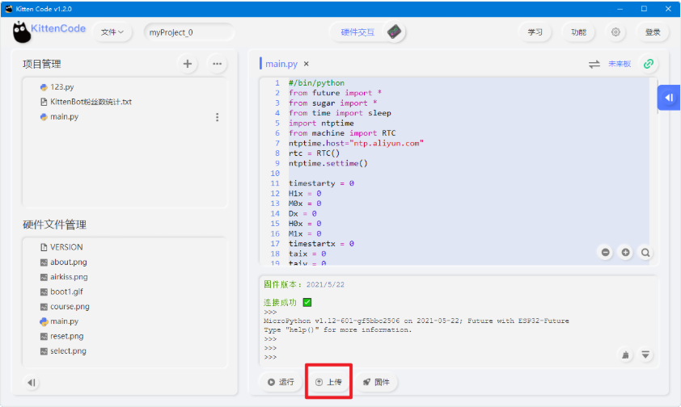This screenshot has height=407, width=681.
Task: Click the line 1 #/bin/python text
Action: [x=316, y=83]
